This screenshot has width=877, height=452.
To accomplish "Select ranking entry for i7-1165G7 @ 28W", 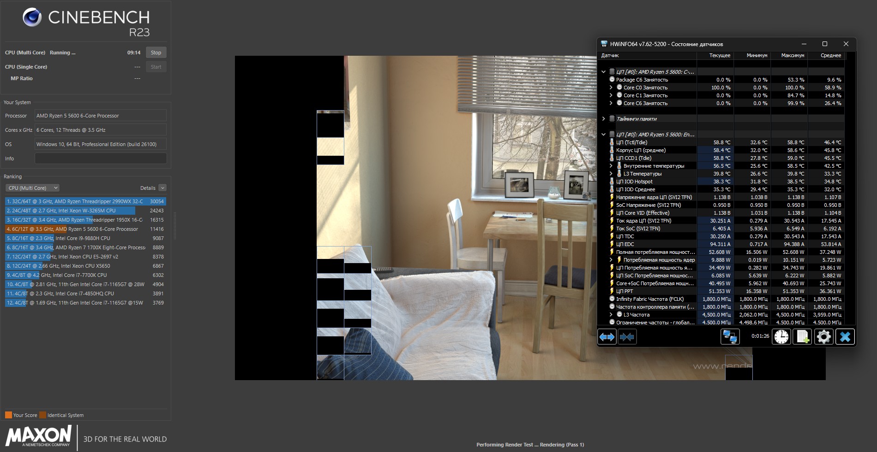I will tap(85, 284).
